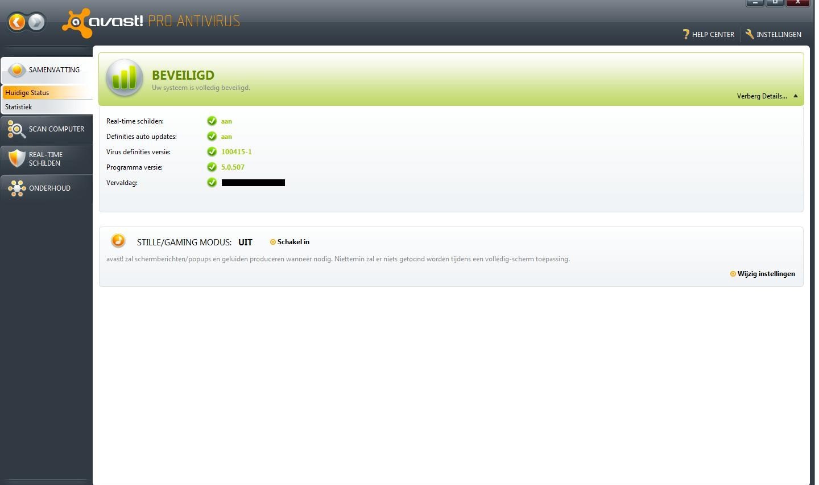This screenshot has height=485, width=819.
Task: Open the Statistiek subitem
Action: click(48, 106)
